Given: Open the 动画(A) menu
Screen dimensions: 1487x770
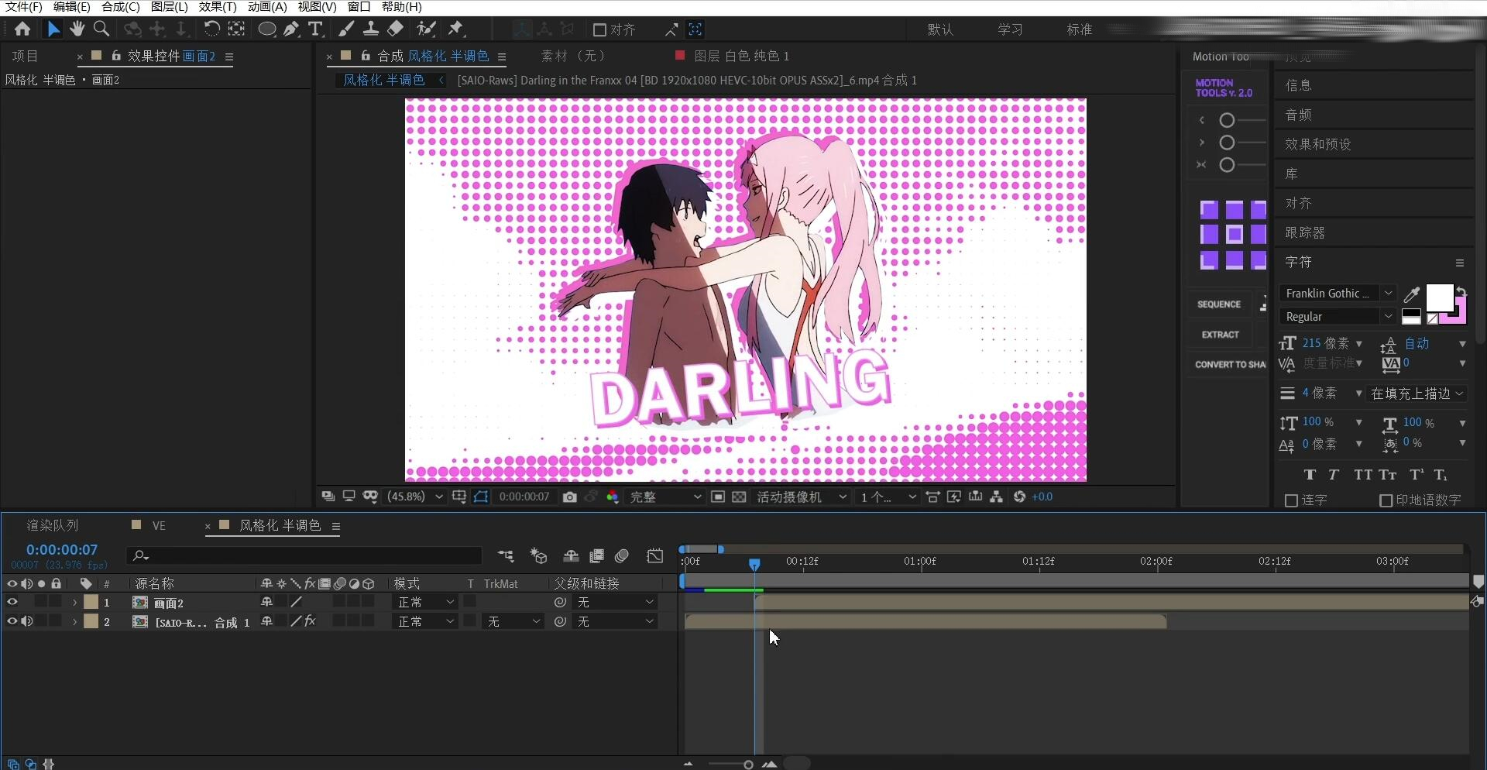Looking at the screenshot, I should click(267, 7).
